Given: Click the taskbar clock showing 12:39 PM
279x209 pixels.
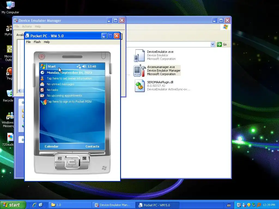Looking at the screenshot, I should point(269,205).
